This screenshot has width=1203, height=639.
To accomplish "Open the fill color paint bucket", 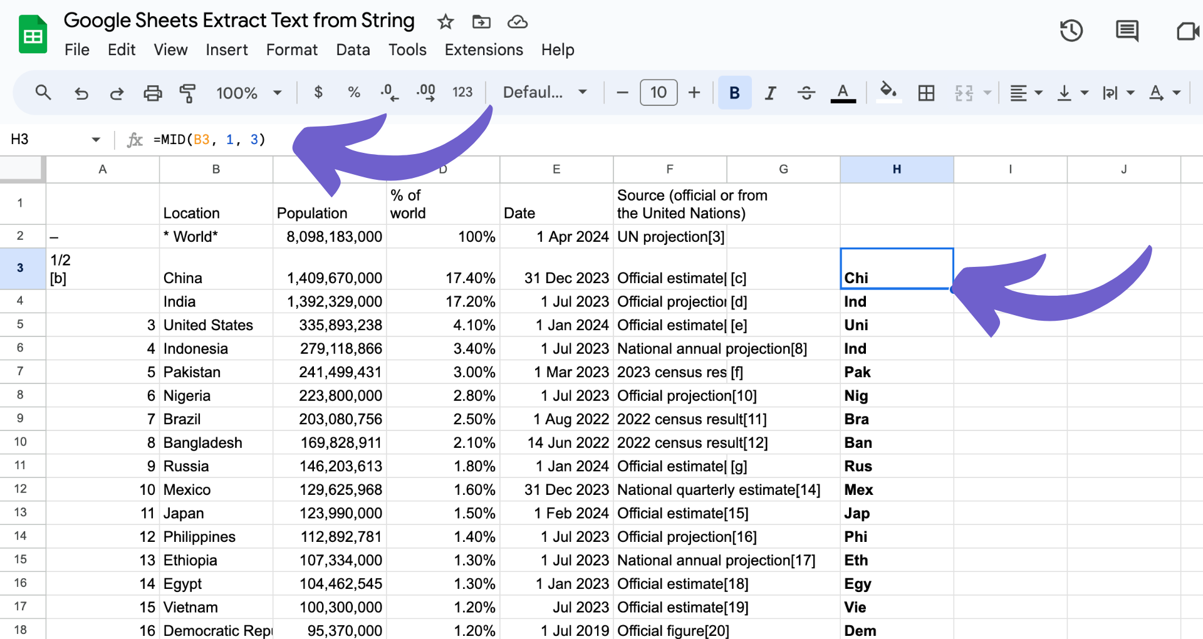I will coord(888,93).
